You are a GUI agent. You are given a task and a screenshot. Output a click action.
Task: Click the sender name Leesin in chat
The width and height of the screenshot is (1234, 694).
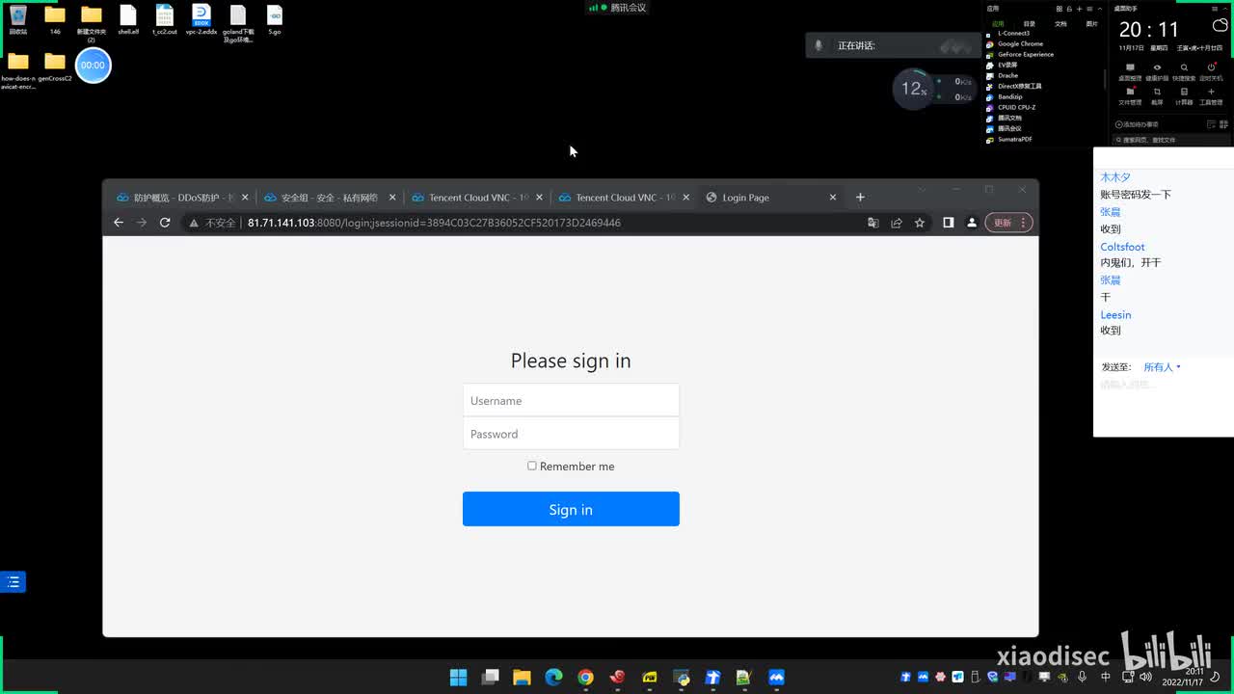coord(1115,314)
